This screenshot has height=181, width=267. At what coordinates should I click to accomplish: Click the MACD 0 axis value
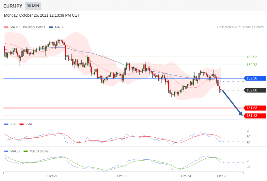pos(248,160)
